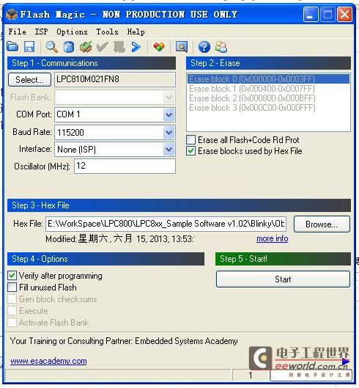359x388 pixels.
Task: Click the blue cylinder erase flash icon
Action: pos(68,47)
